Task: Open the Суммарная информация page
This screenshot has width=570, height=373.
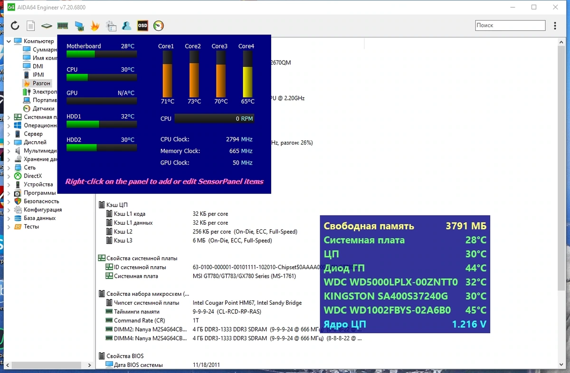Action: 45,50
